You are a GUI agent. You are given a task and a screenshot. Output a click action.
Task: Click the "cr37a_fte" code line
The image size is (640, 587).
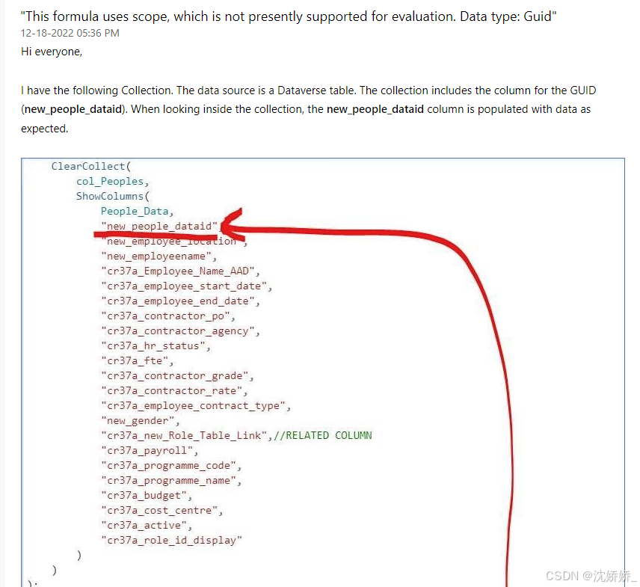[x=137, y=361]
